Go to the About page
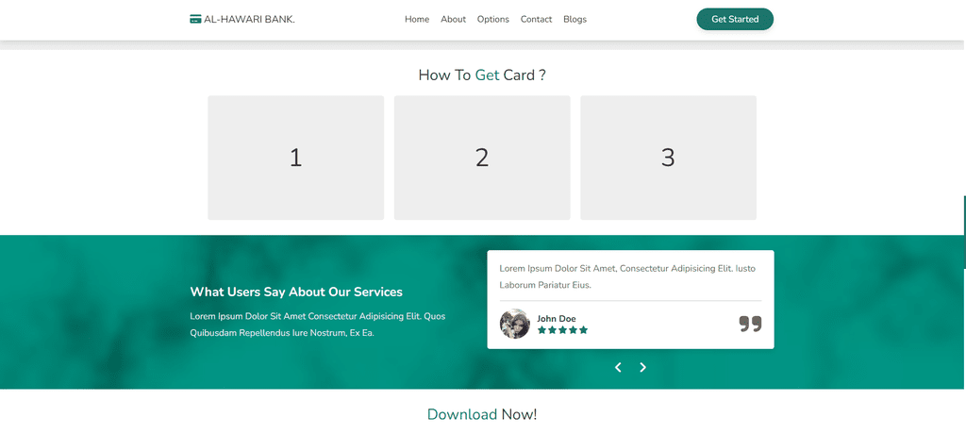The width and height of the screenshot is (966, 434). [454, 19]
